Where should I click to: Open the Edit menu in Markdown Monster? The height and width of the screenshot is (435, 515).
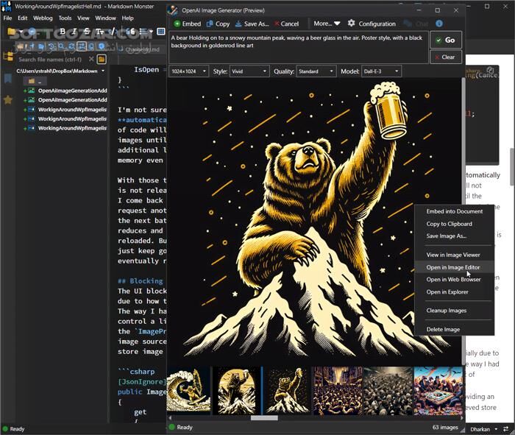(x=22, y=18)
